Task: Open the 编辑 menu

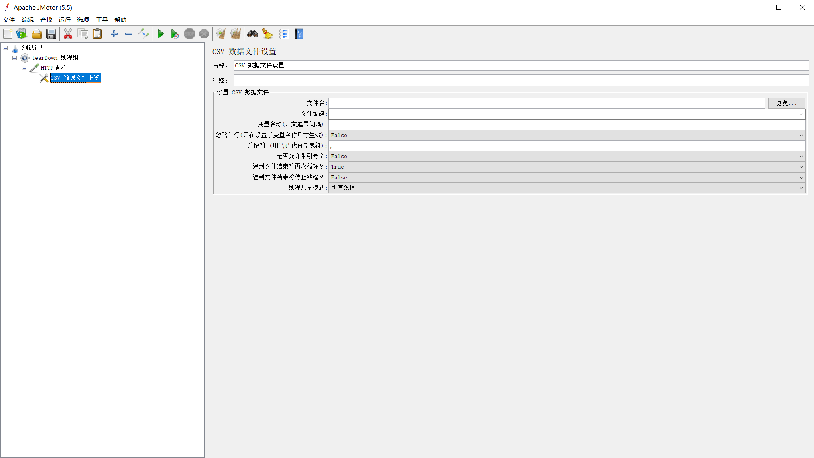Action: tap(28, 20)
